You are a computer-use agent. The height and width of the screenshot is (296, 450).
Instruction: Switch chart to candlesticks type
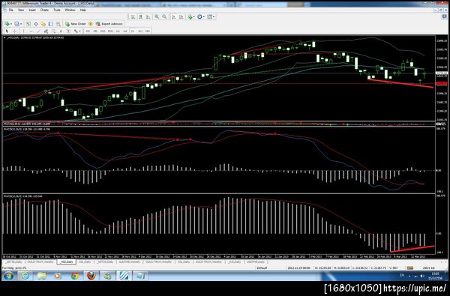click(141, 17)
